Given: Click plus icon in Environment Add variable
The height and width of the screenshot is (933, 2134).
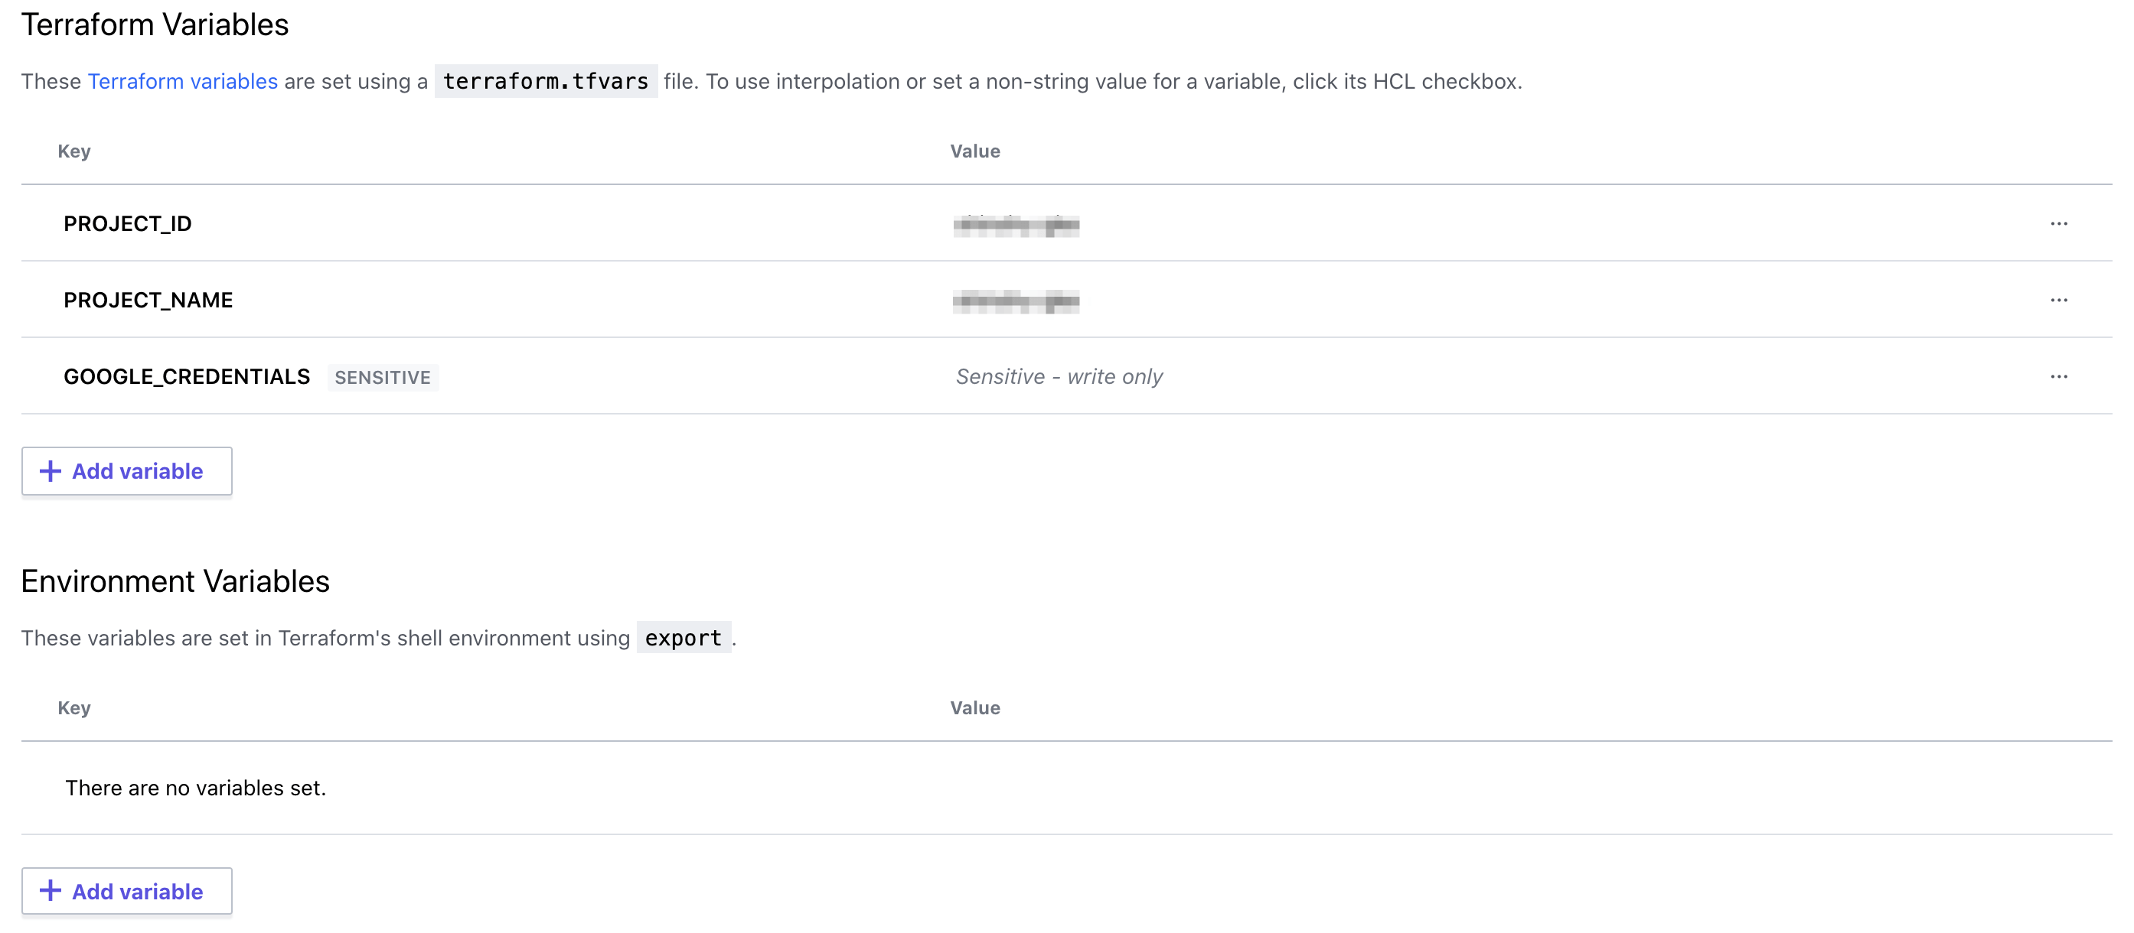Looking at the screenshot, I should (51, 891).
